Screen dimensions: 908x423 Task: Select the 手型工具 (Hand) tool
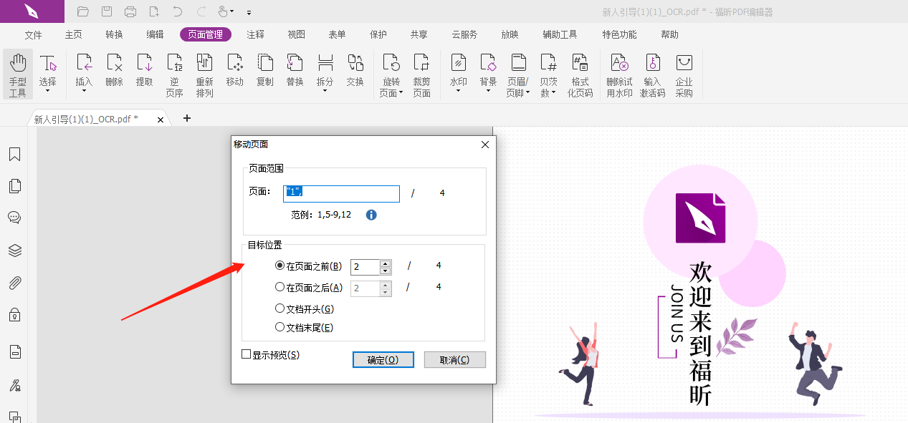click(17, 72)
